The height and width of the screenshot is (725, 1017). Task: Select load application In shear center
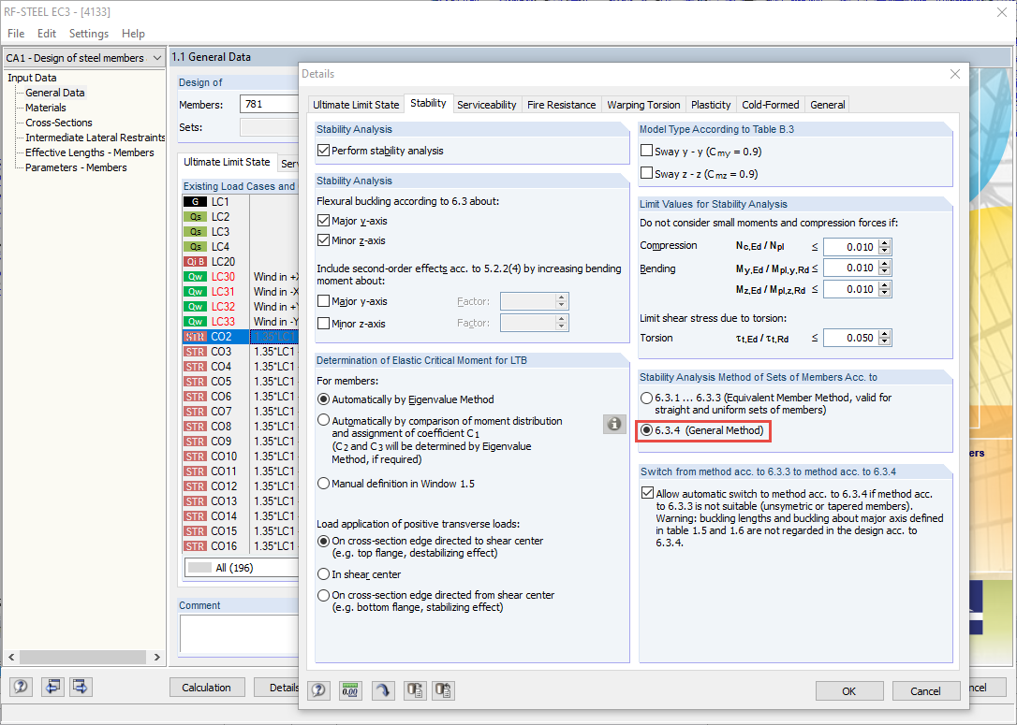(324, 574)
